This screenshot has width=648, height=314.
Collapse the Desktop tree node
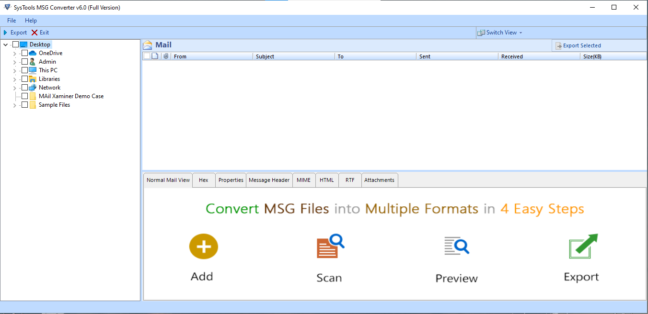coord(6,45)
